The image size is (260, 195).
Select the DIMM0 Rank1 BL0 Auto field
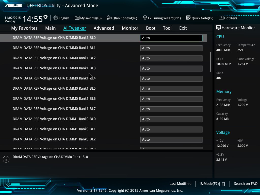pyautogui.click(x=171, y=38)
